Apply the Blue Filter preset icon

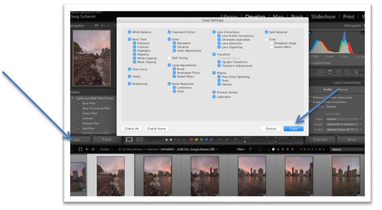(x=78, y=103)
